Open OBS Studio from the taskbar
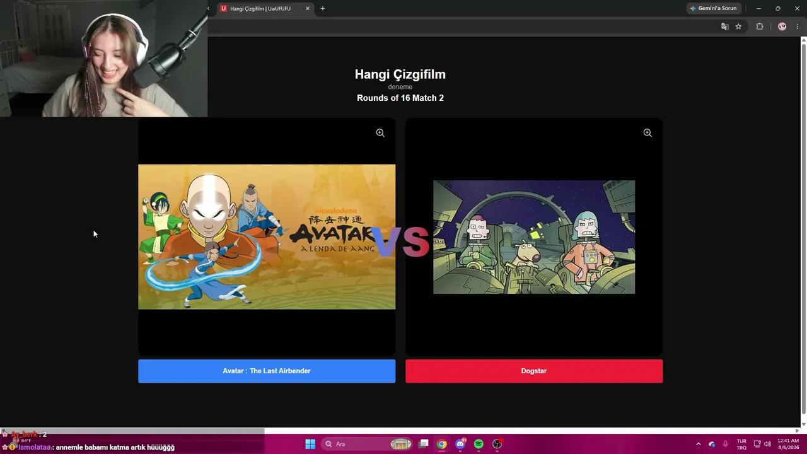Screen dimensions: 807x454 click(497, 444)
